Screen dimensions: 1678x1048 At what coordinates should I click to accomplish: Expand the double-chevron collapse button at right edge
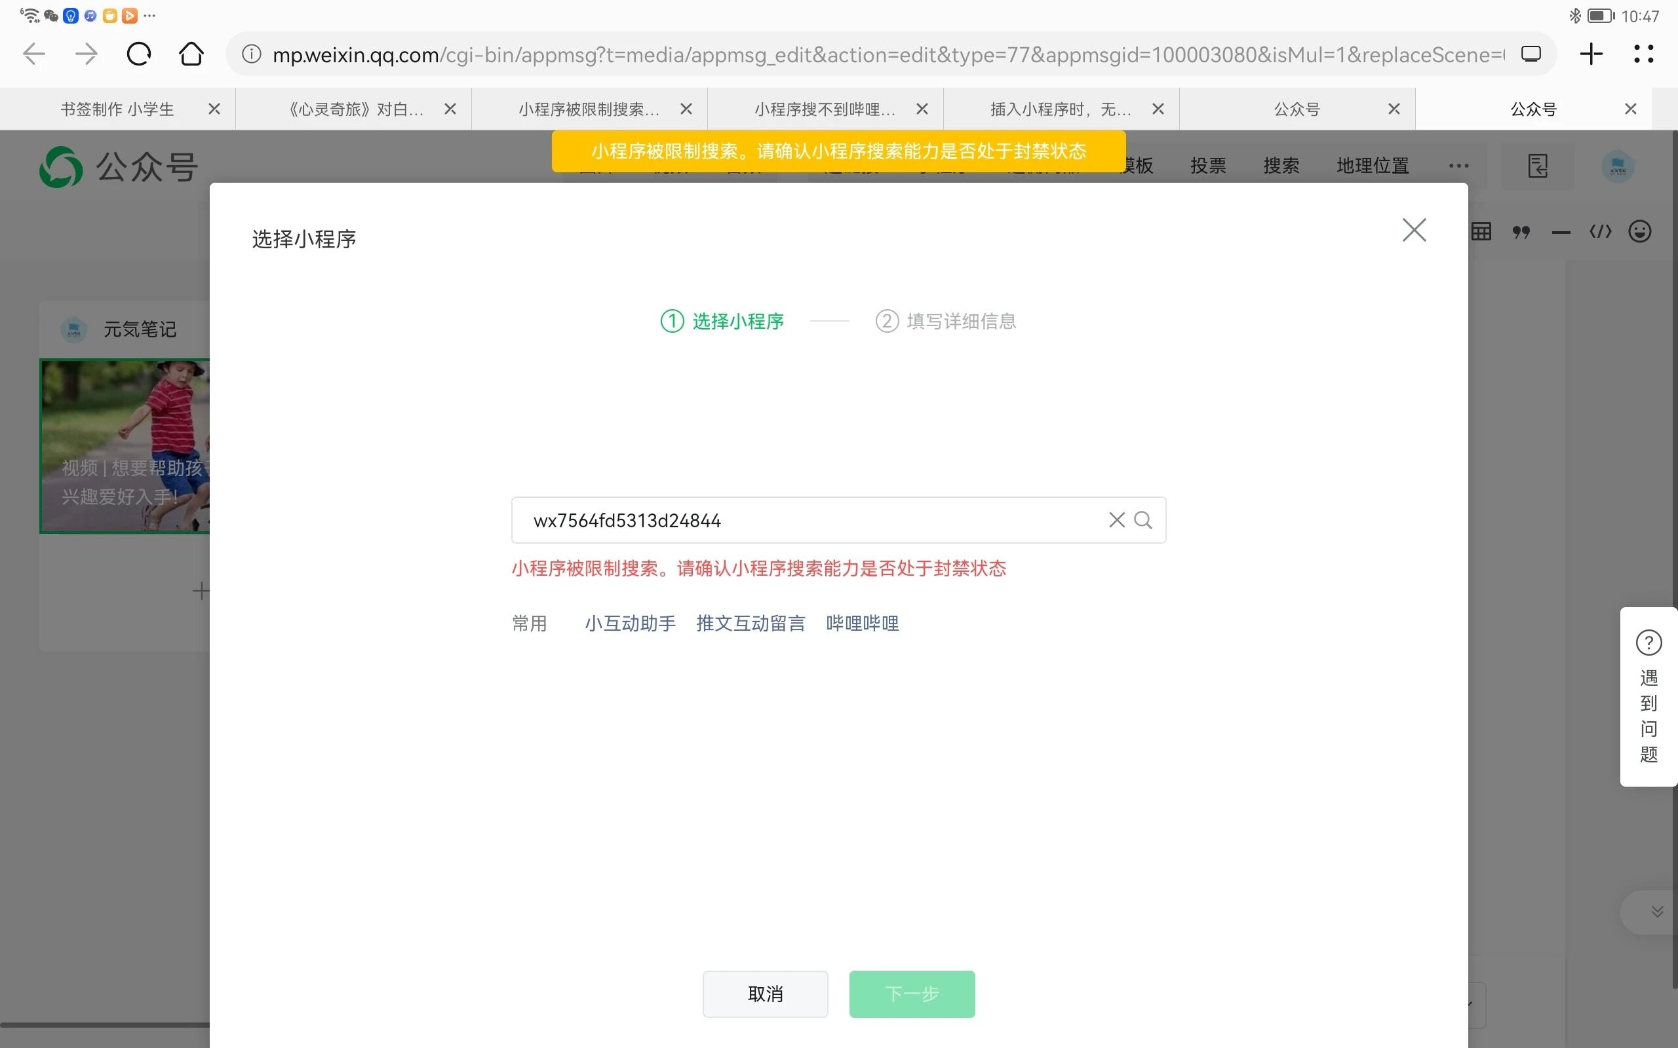pyautogui.click(x=1656, y=912)
